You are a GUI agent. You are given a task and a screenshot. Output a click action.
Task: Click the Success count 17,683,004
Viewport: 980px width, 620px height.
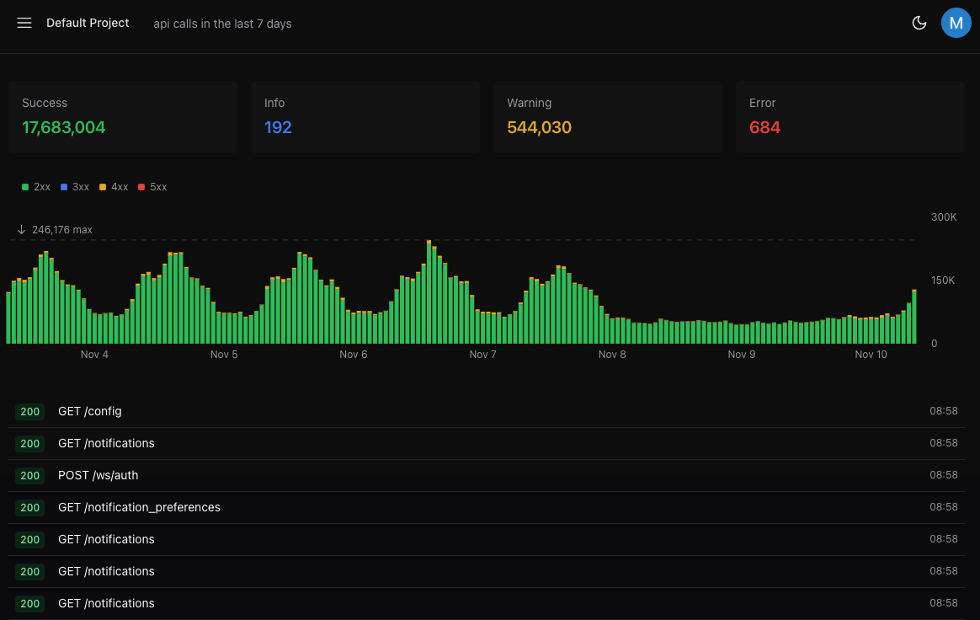coord(63,127)
